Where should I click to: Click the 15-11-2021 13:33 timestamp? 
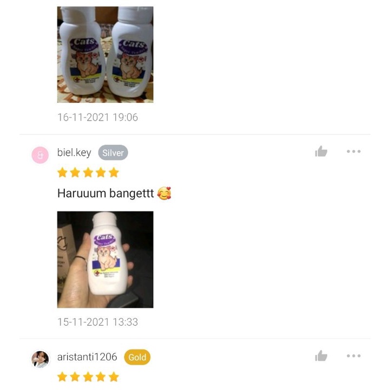pyautogui.click(x=97, y=322)
